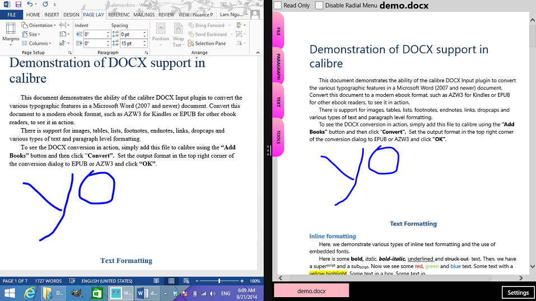Click the 100% zoom level

point(255,281)
